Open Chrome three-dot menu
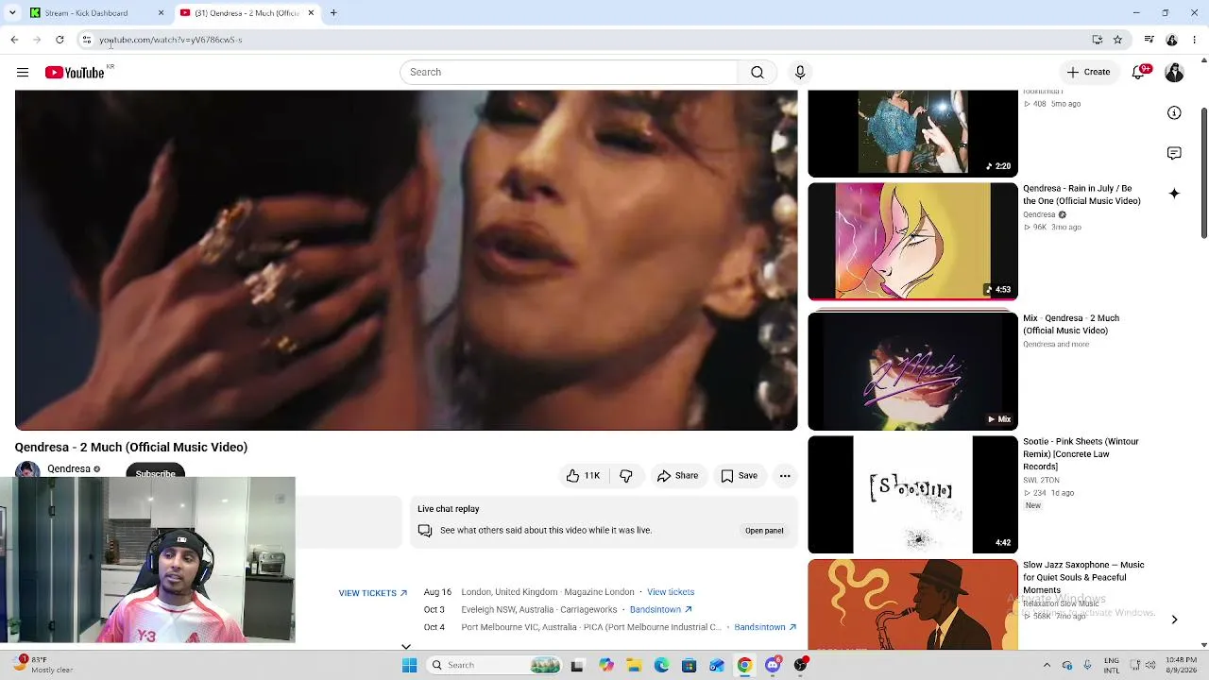This screenshot has width=1209, height=680. pyautogui.click(x=1195, y=40)
